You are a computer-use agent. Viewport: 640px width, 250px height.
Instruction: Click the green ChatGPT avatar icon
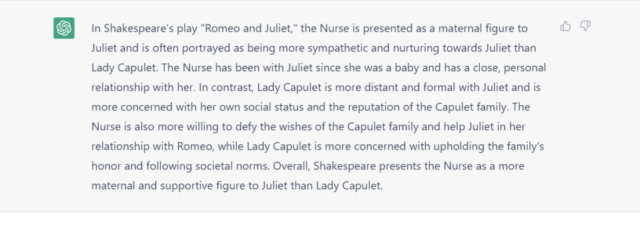click(64, 28)
